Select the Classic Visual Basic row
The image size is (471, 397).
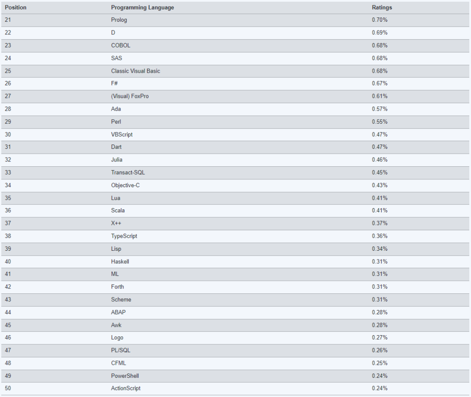235,71
